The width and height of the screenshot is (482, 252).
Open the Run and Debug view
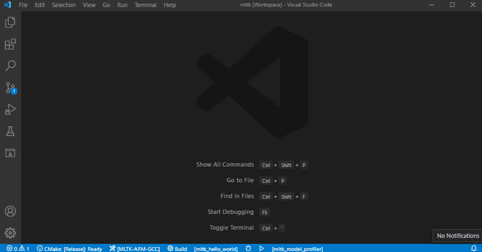pyautogui.click(x=10, y=109)
